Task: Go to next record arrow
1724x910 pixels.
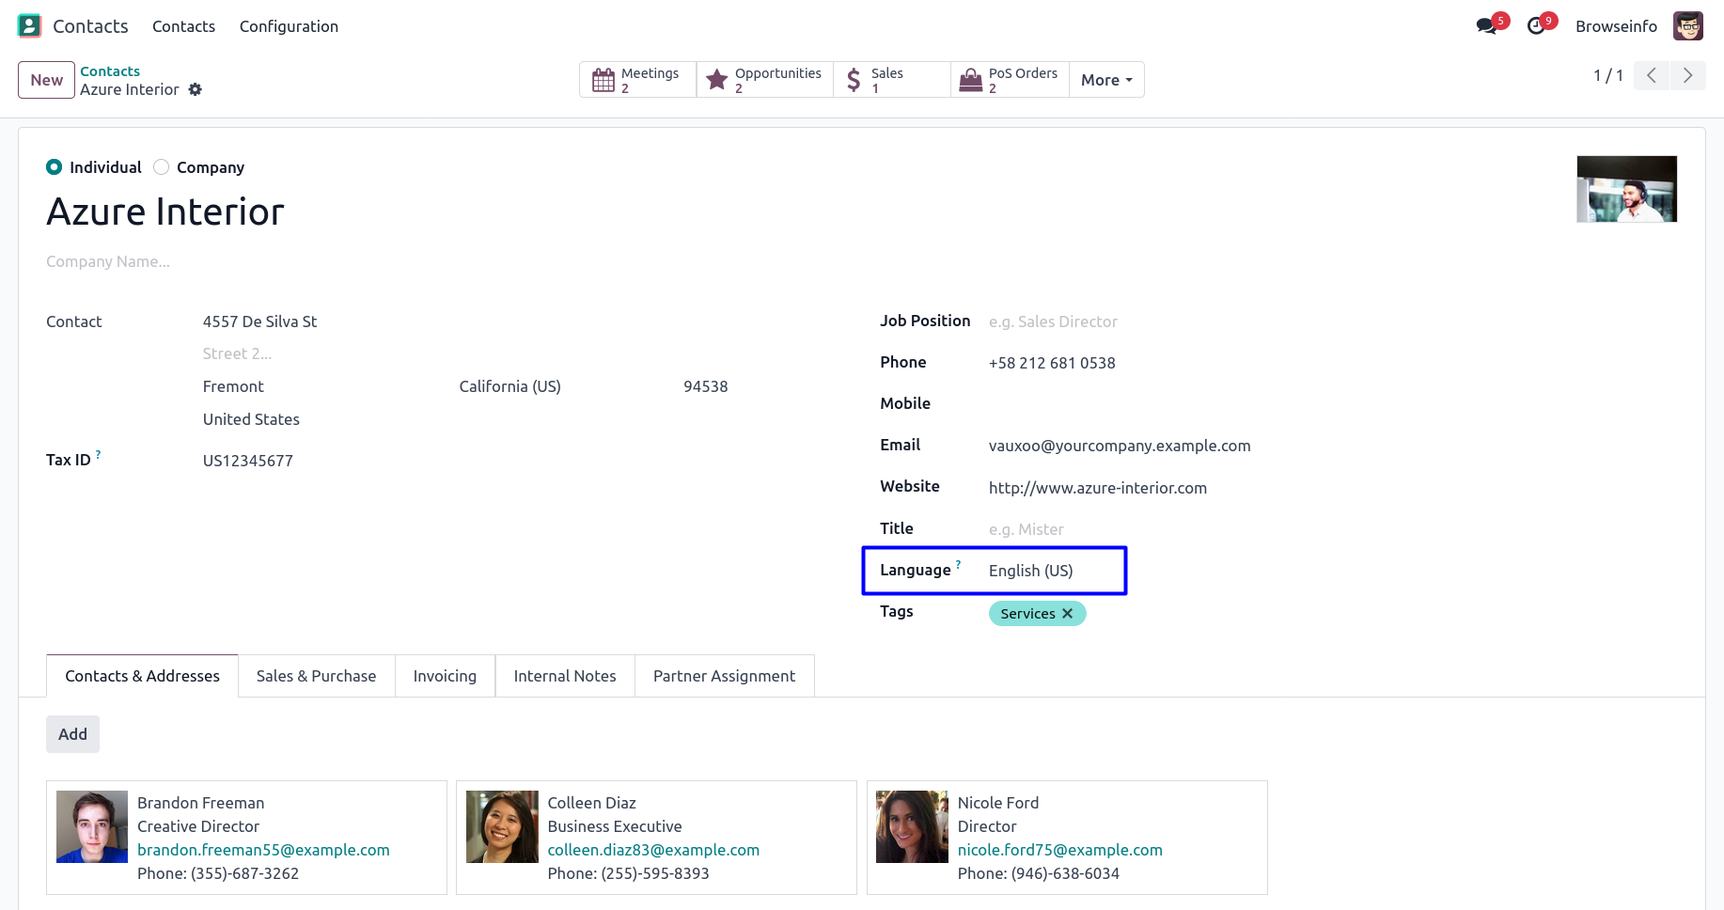Action: click(1687, 75)
